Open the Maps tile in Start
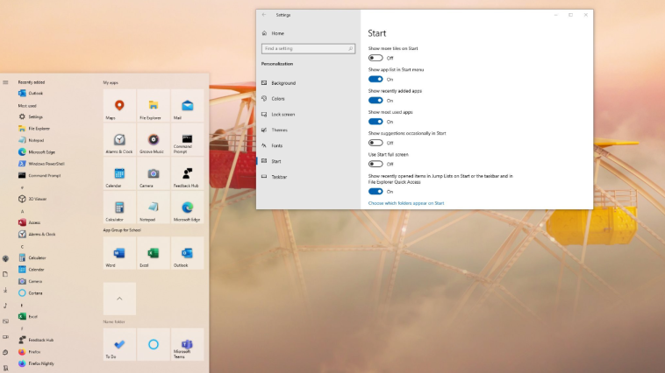Viewport: 665px width, 373px height. click(x=119, y=105)
